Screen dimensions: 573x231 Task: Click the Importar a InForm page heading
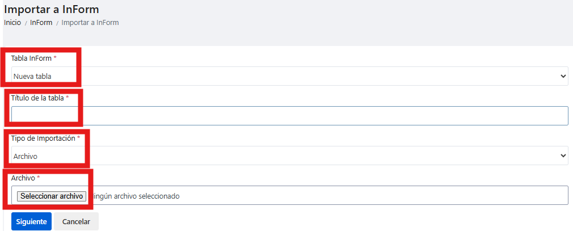(x=52, y=9)
